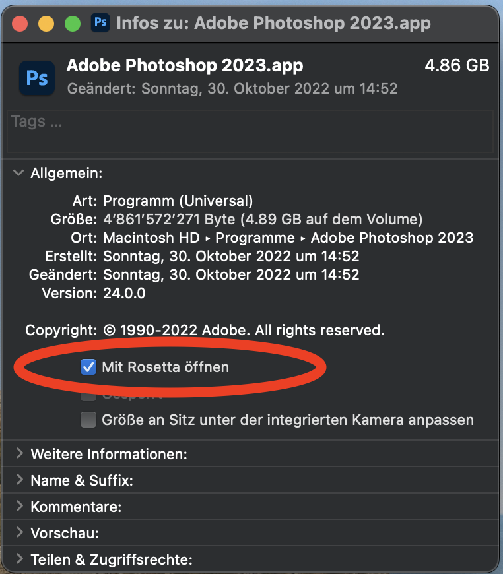Click into the Tags input field

250,132
